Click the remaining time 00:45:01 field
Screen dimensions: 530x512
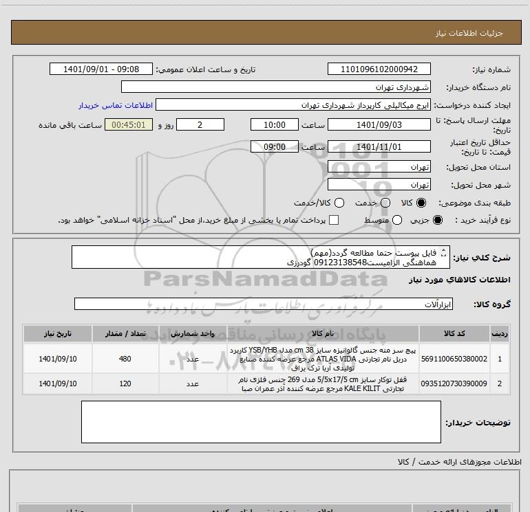(129, 124)
